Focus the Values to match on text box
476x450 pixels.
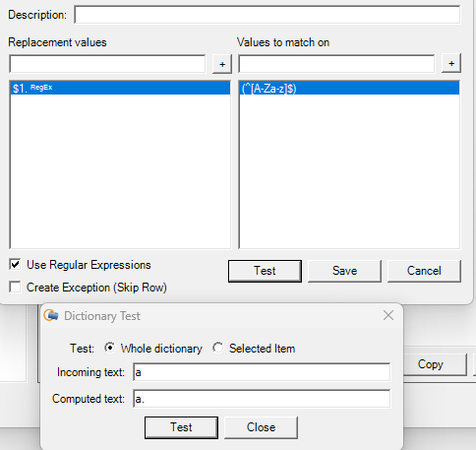[x=336, y=64]
